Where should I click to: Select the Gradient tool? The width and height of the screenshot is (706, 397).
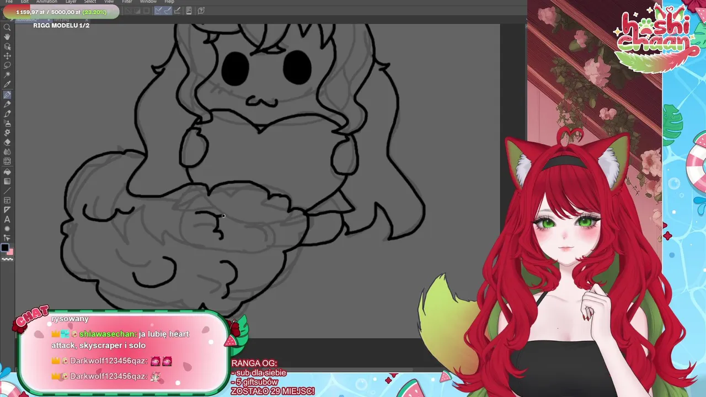(x=7, y=181)
